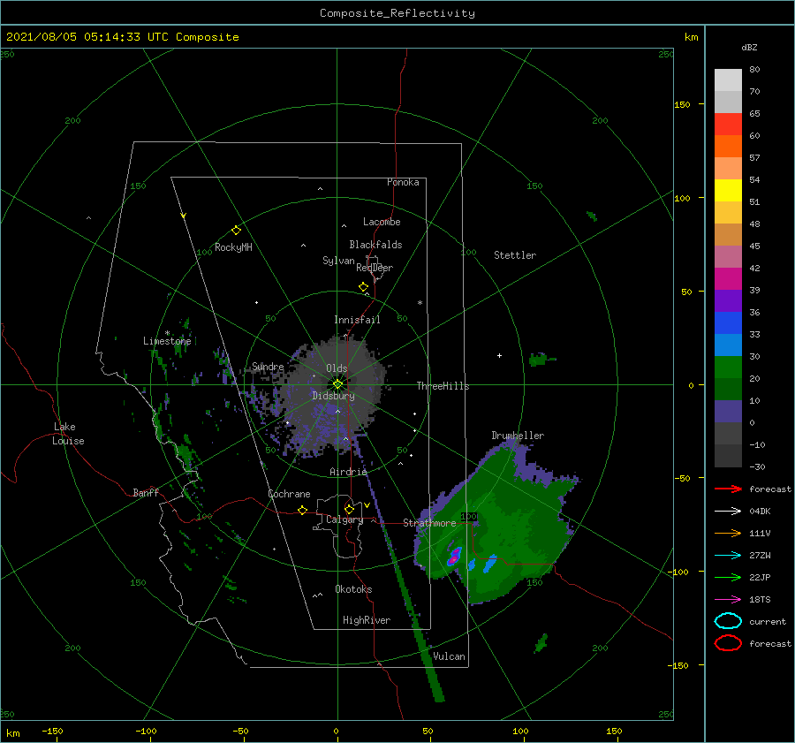Select the orange 111V arrow legend icon

(x=728, y=533)
